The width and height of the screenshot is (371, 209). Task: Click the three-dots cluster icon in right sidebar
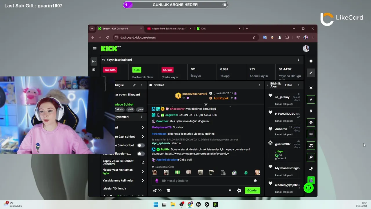[311, 169]
